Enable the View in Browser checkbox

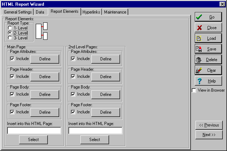click(194, 91)
